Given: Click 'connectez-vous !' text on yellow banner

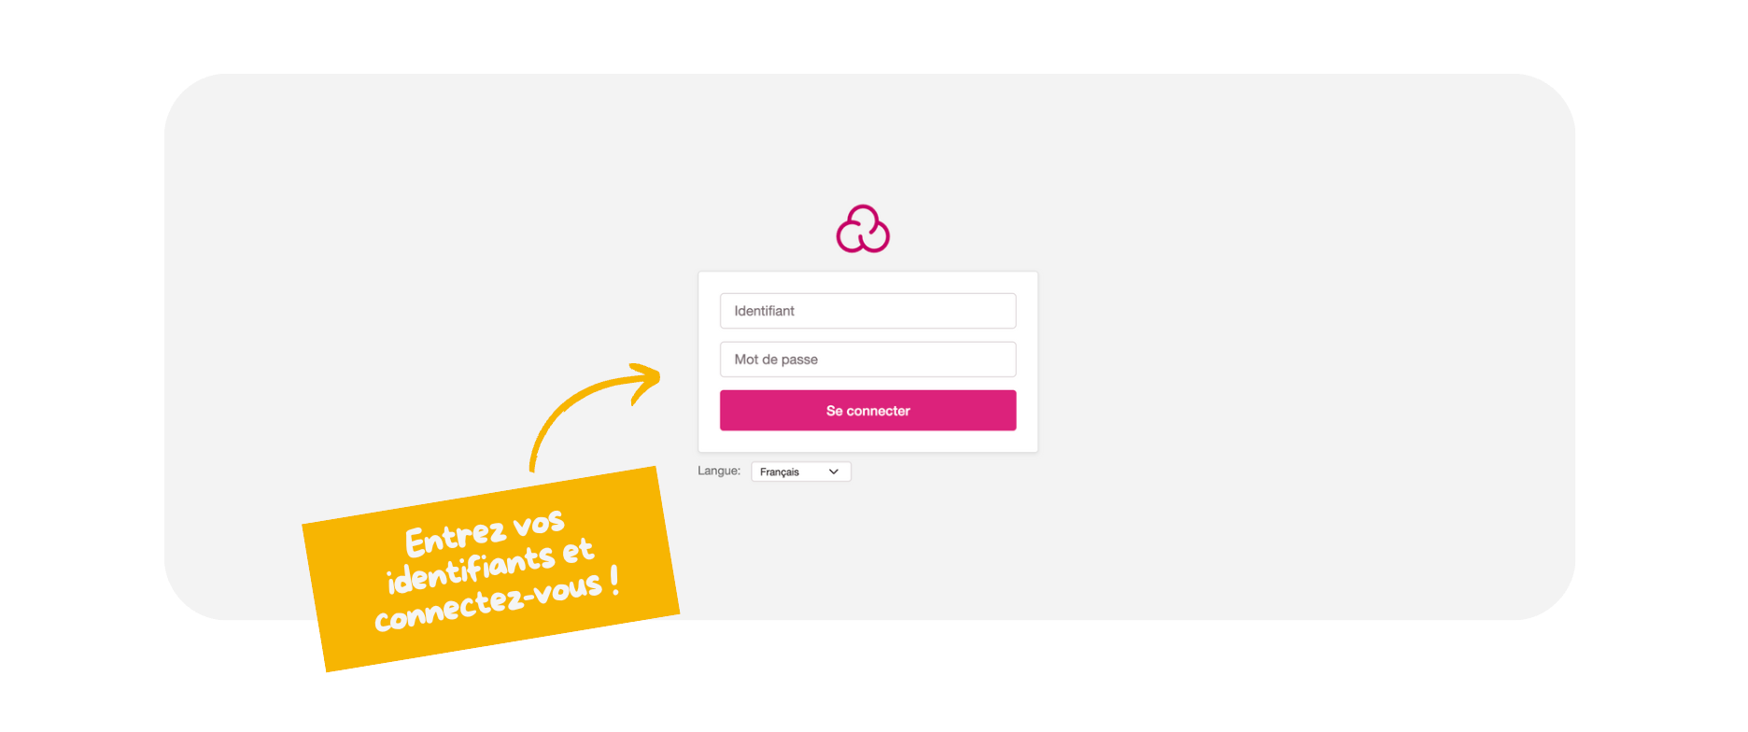Looking at the screenshot, I should (x=497, y=600).
